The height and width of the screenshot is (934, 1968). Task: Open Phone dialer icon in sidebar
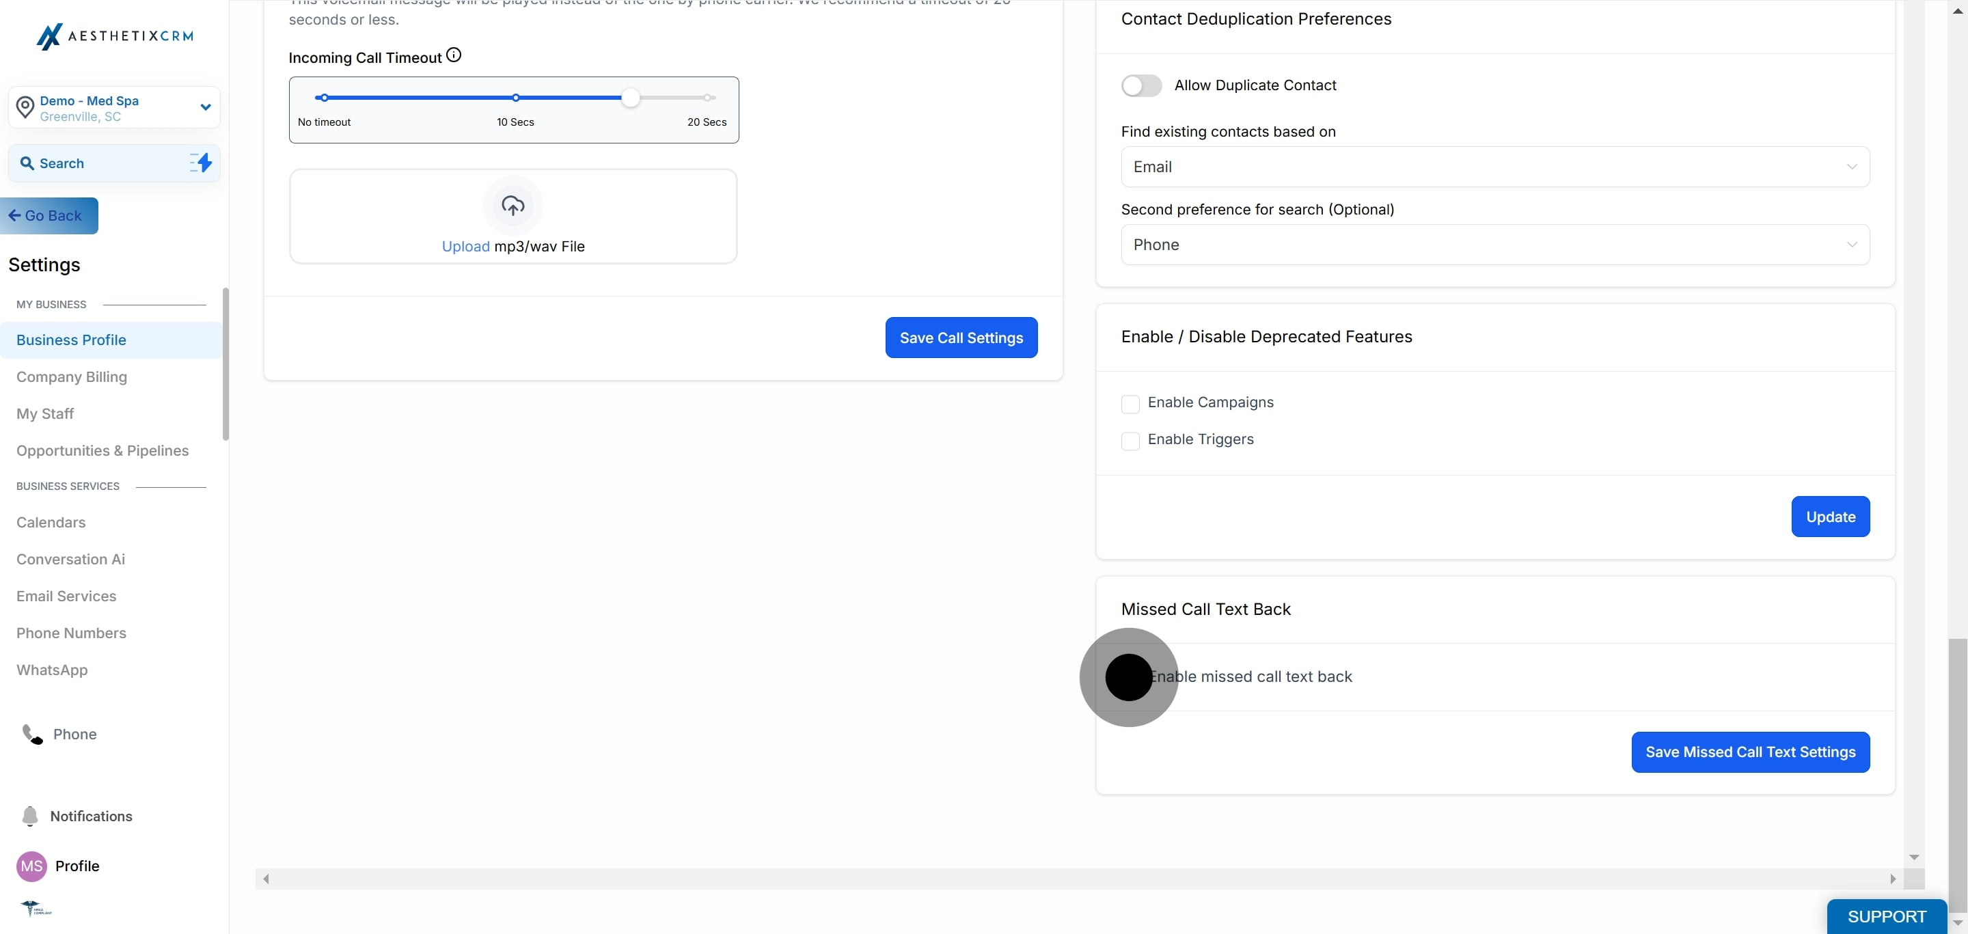click(x=33, y=734)
